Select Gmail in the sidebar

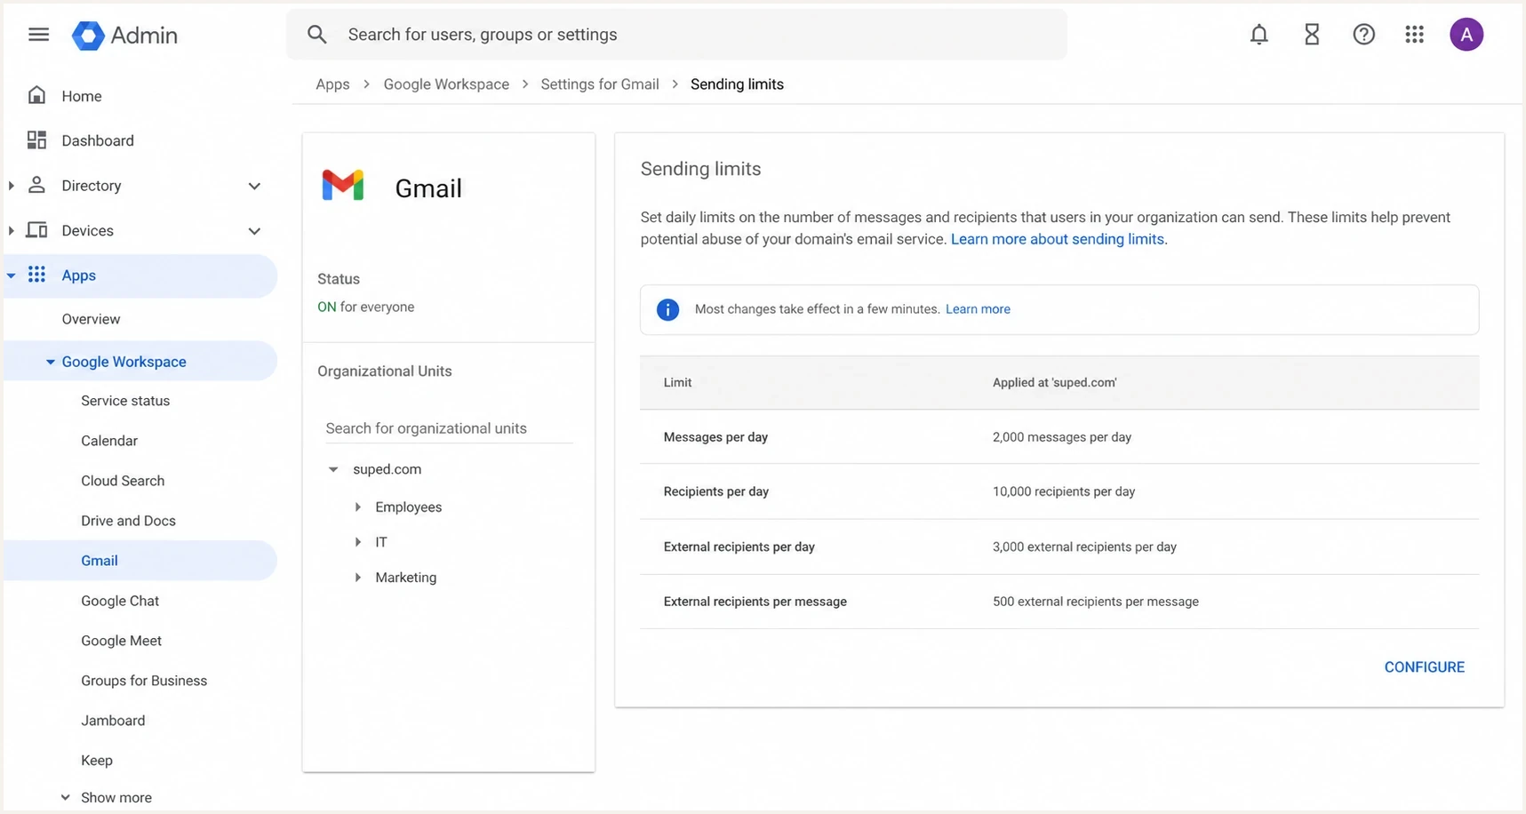[140, 561]
